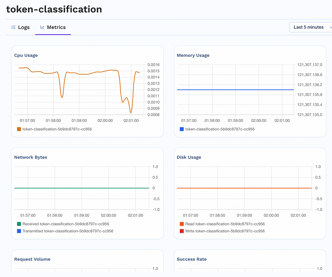Viewport: 332px width, 277px height.
Task: Toggle the green Received series swatch
Action: point(19,224)
